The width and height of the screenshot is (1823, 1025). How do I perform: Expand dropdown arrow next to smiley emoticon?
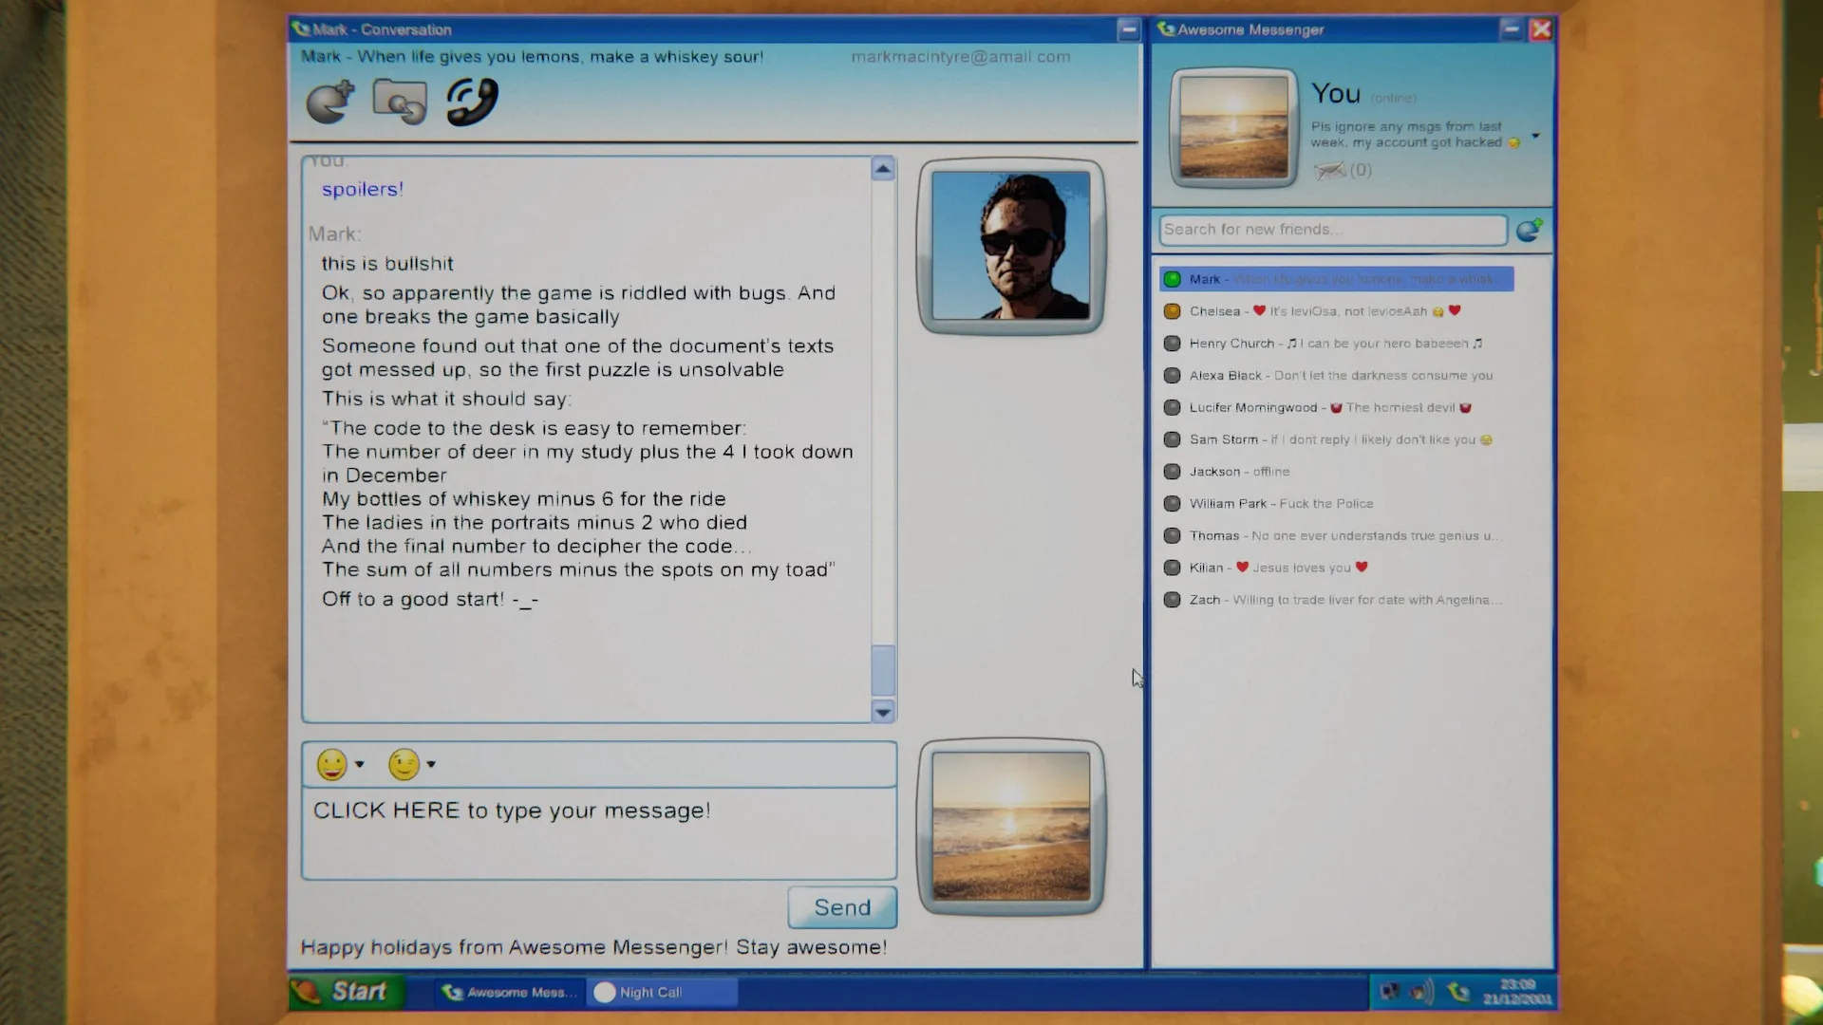(360, 764)
